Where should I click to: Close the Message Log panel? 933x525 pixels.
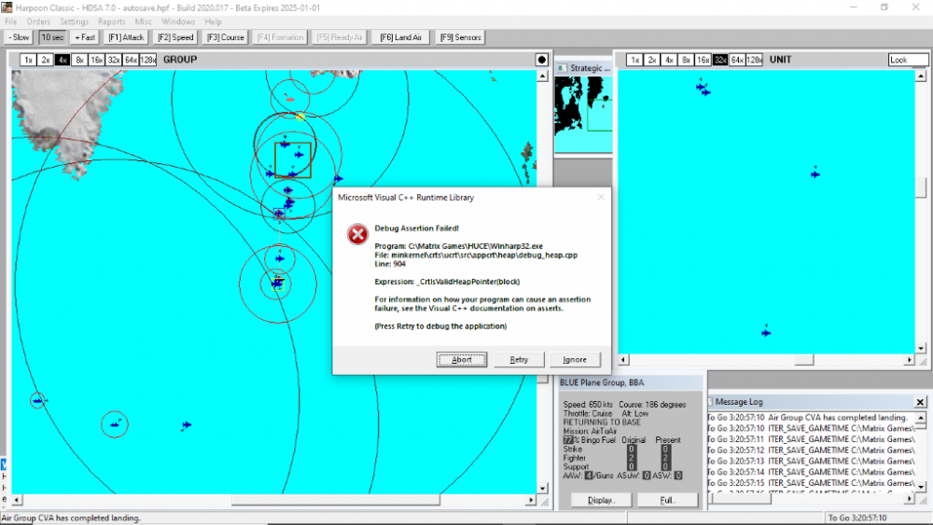[920, 402]
